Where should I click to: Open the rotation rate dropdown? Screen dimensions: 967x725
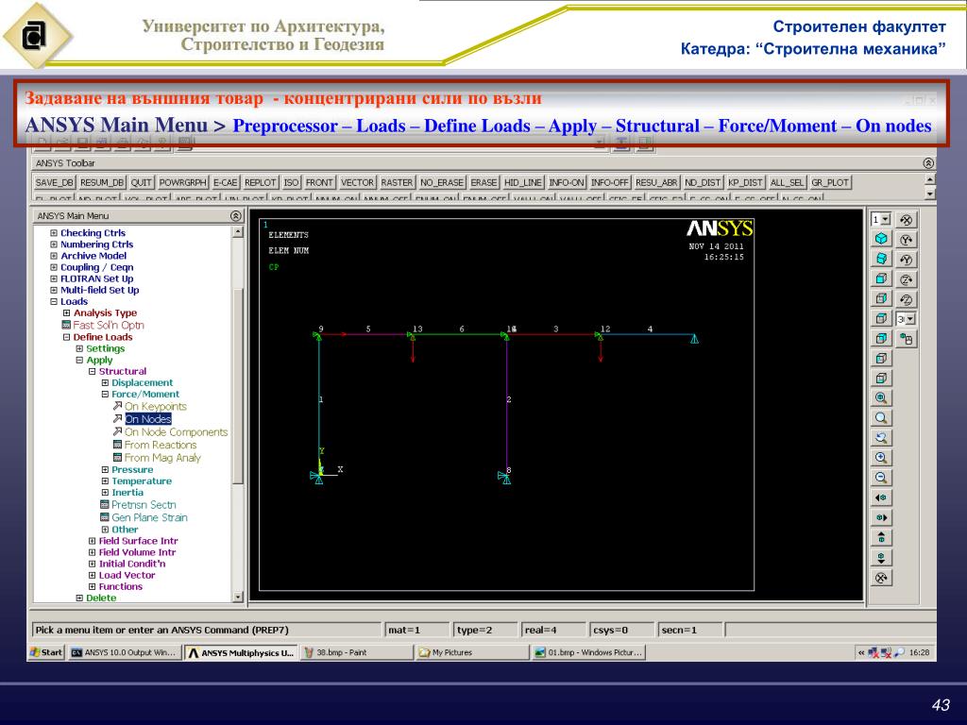pos(910,319)
